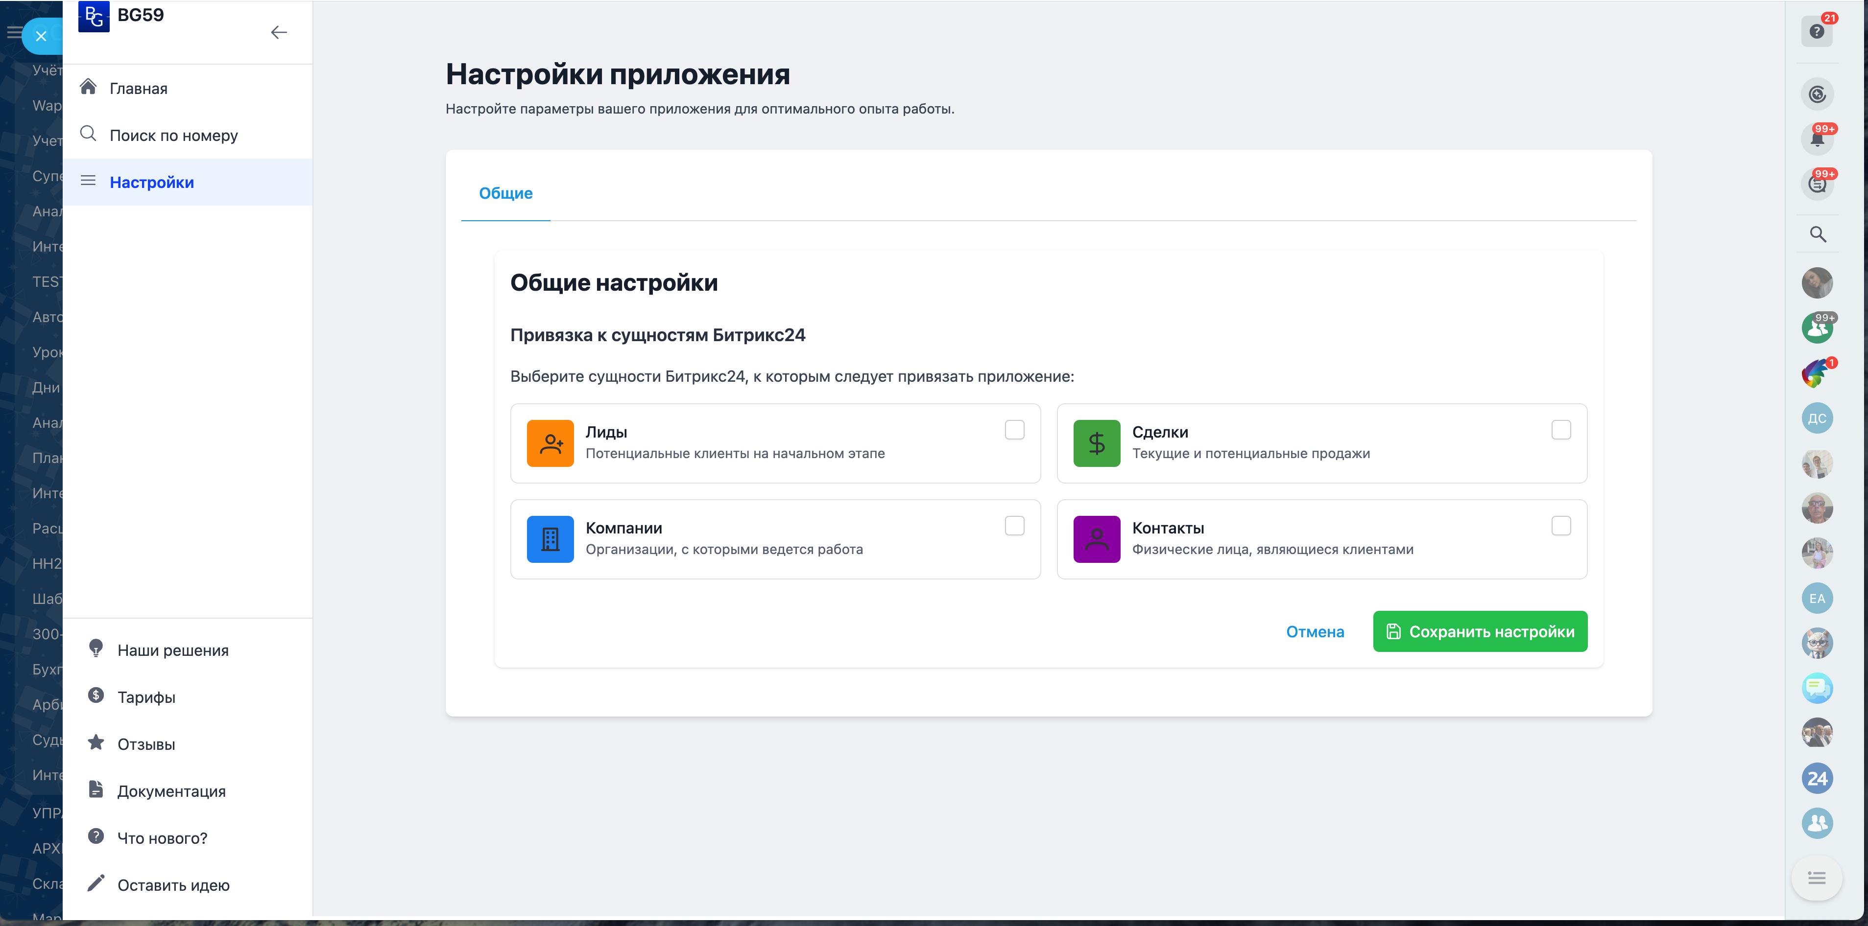Click the Отмена link
This screenshot has height=926, width=1868.
coord(1315,632)
